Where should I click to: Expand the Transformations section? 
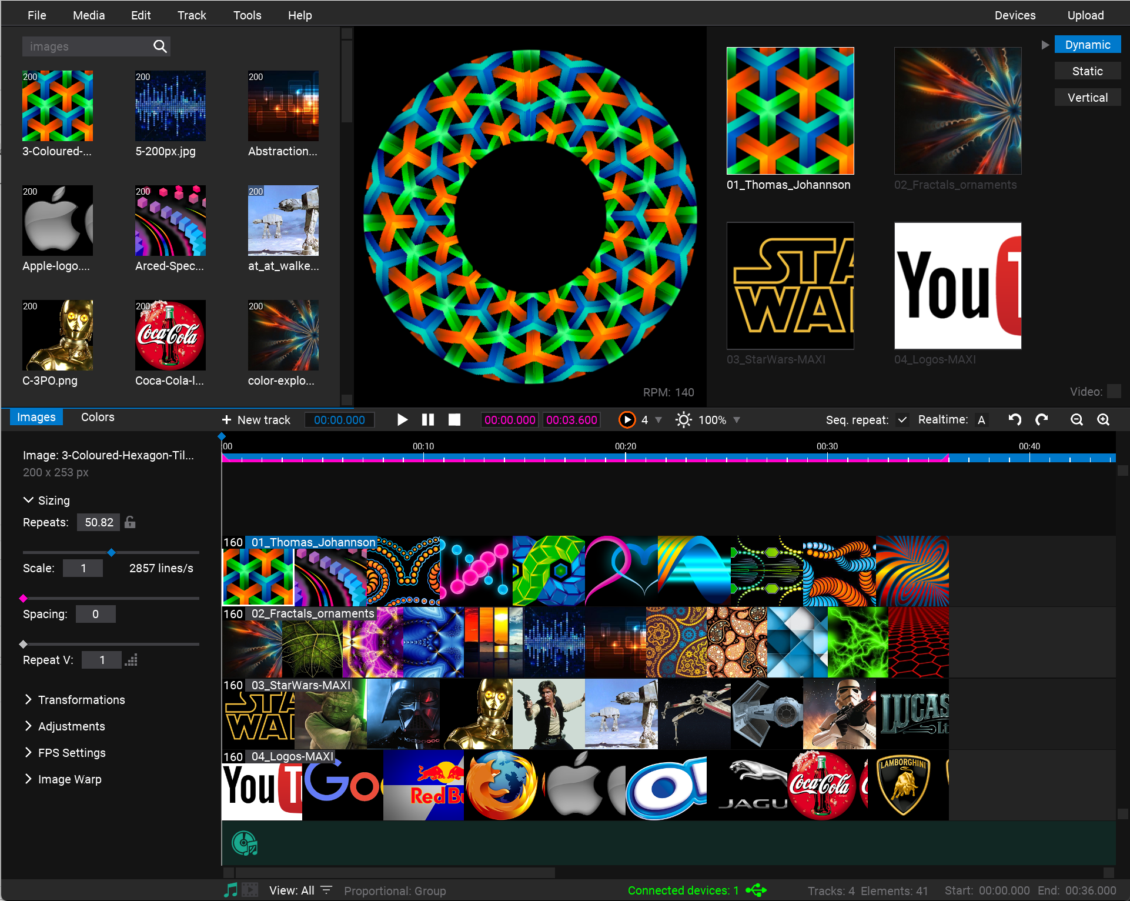point(28,699)
